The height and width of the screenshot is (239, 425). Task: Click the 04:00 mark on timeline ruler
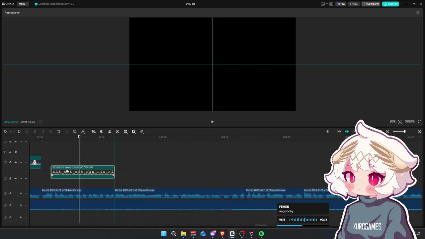coord(225,137)
